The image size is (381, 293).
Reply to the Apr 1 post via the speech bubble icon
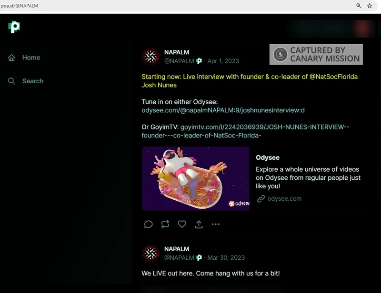[148, 225]
